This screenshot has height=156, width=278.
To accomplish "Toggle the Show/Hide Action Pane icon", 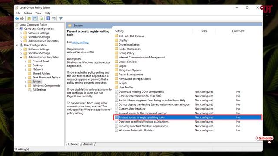I will coord(53,19).
